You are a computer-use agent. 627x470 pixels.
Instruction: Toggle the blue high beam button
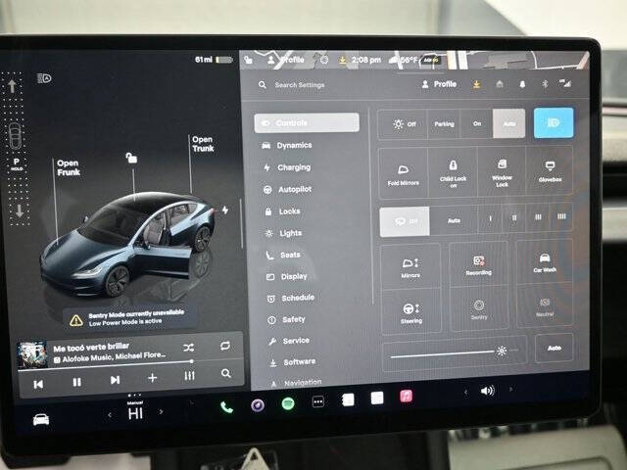(x=554, y=123)
